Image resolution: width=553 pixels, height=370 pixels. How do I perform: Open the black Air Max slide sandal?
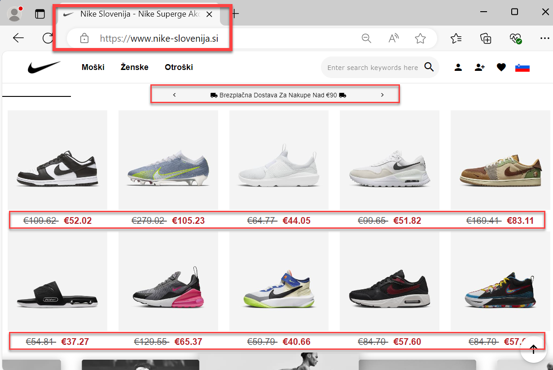(57, 281)
